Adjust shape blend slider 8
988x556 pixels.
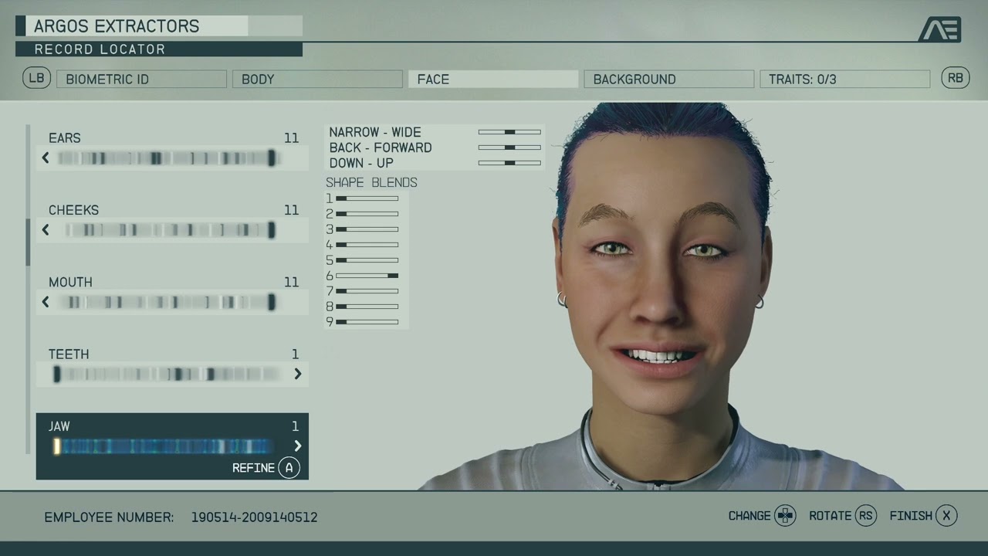pyautogui.click(x=367, y=307)
